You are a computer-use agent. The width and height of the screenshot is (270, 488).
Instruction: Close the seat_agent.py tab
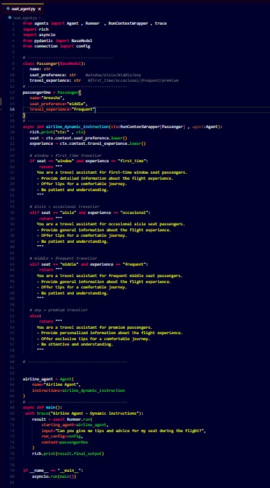pyautogui.click(x=40, y=10)
